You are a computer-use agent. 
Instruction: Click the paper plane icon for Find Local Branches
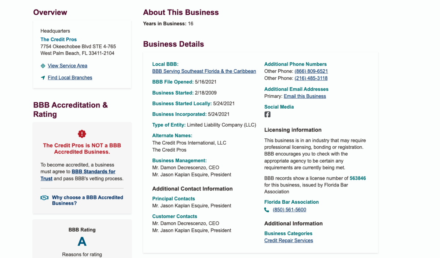point(42,77)
